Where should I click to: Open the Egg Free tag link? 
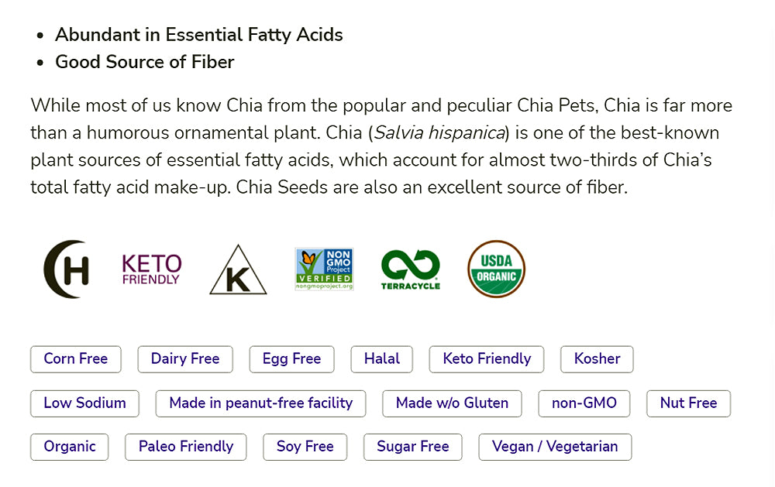pos(291,359)
